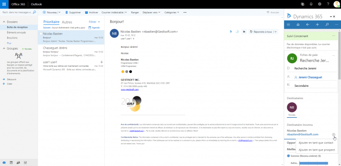Open the Filtrer dropdown
This screenshot has width=341, height=166.
point(95,22)
